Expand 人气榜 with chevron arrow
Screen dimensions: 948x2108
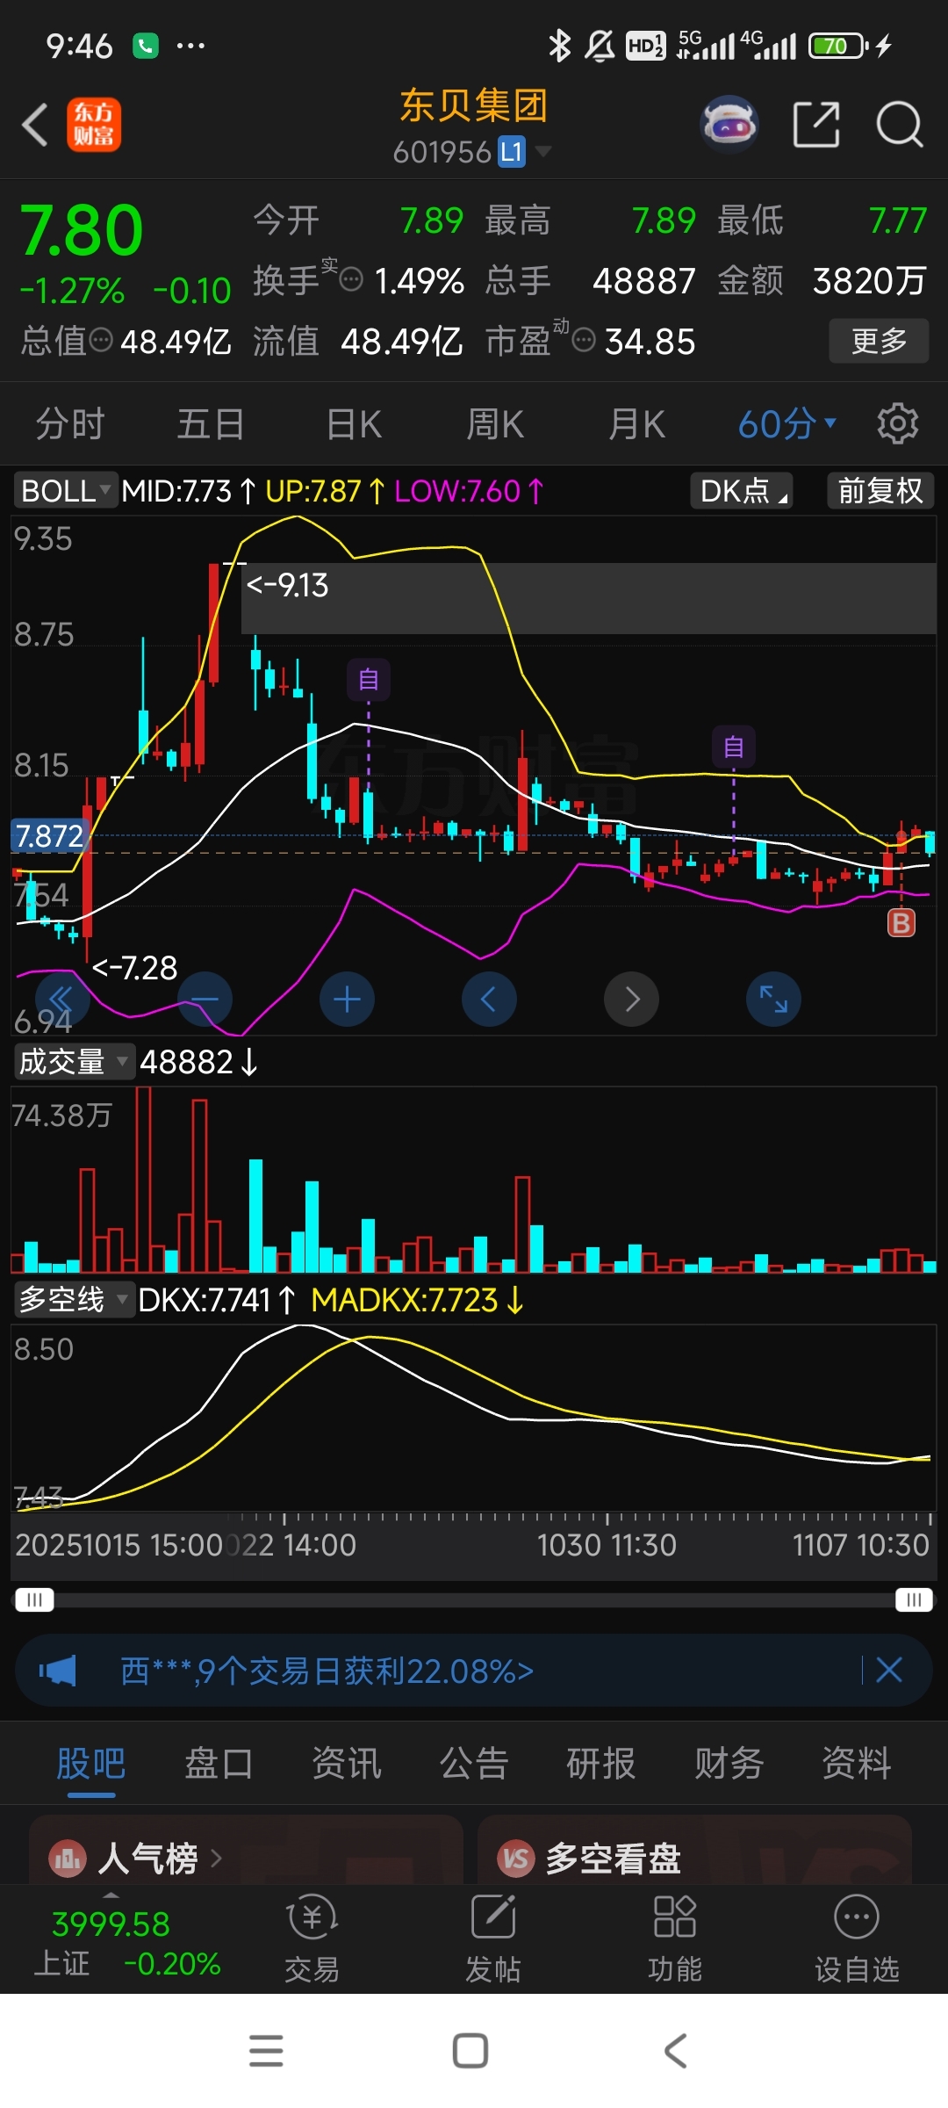(216, 1859)
